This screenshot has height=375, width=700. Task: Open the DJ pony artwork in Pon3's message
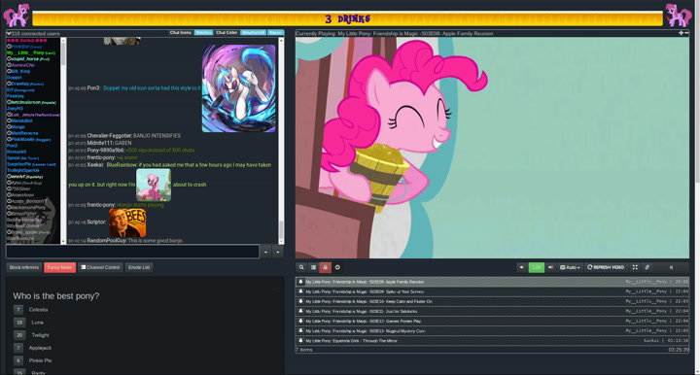(239, 88)
